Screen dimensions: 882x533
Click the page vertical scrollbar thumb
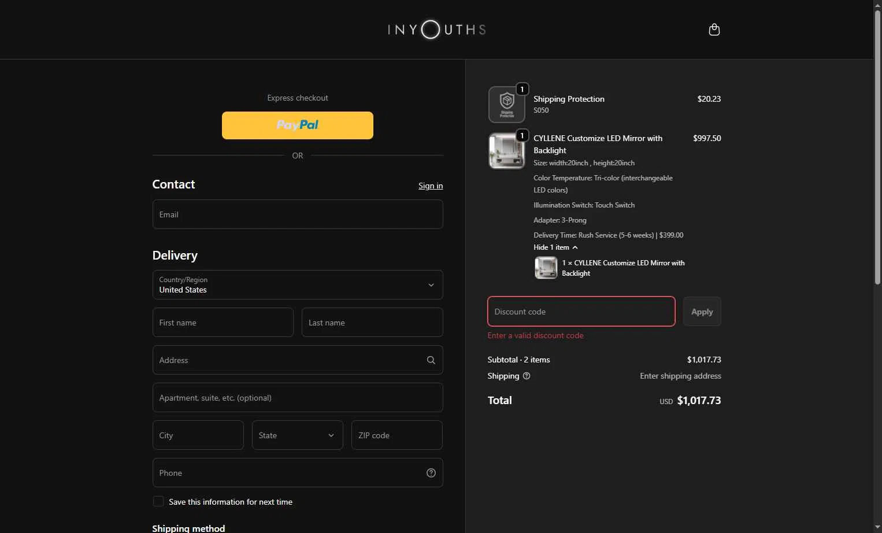pos(877,147)
